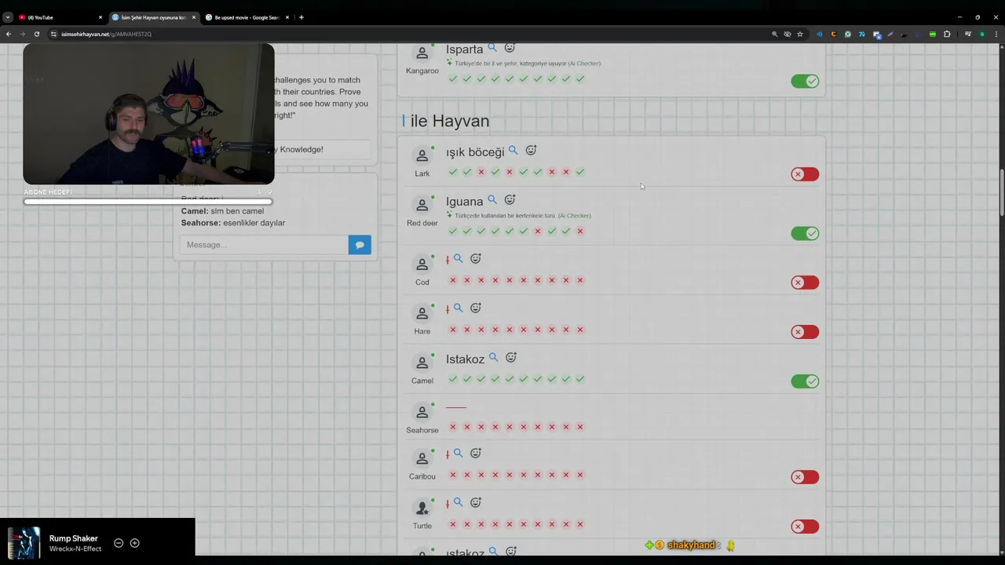
Task: Click Lark player avatar
Action: click(422, 156)
